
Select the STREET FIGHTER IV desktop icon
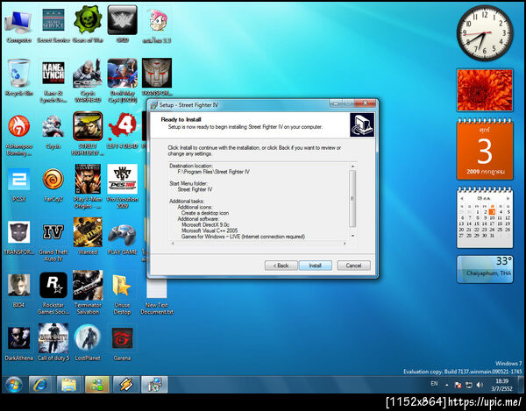88,134
